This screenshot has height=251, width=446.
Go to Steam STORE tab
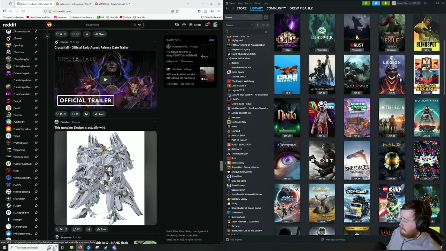(241, 8)
